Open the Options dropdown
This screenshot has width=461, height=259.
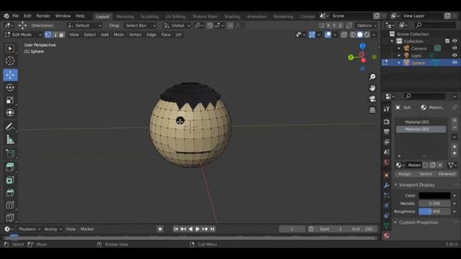pos(367,26)
